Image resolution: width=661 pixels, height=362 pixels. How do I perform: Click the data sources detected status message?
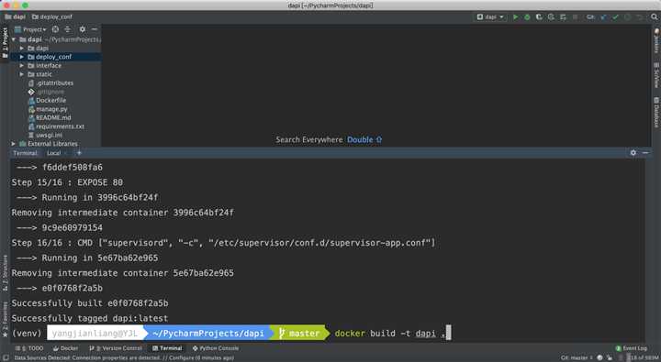124,357
